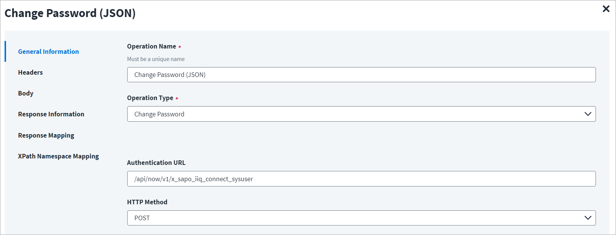Screen dimensions: 616x235
Task: Close the Change Password (JSON) dialog
Action: [x=606, y=9]
